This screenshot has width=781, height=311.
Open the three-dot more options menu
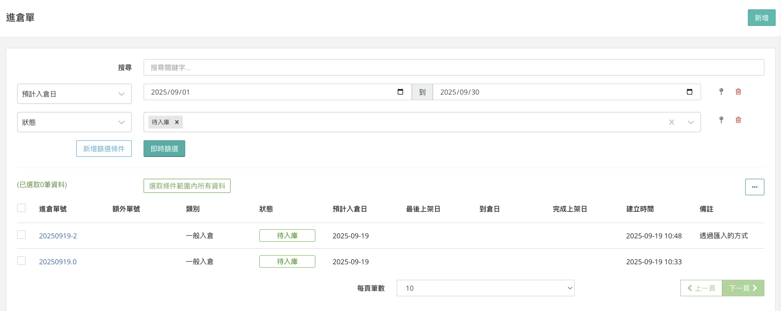754,187
